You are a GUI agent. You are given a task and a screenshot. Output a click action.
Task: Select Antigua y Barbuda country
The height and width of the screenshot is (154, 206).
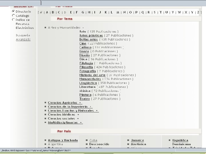click(63, 140)
